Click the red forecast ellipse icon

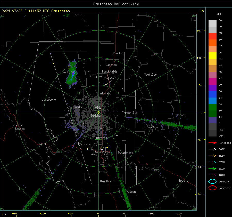212,188
